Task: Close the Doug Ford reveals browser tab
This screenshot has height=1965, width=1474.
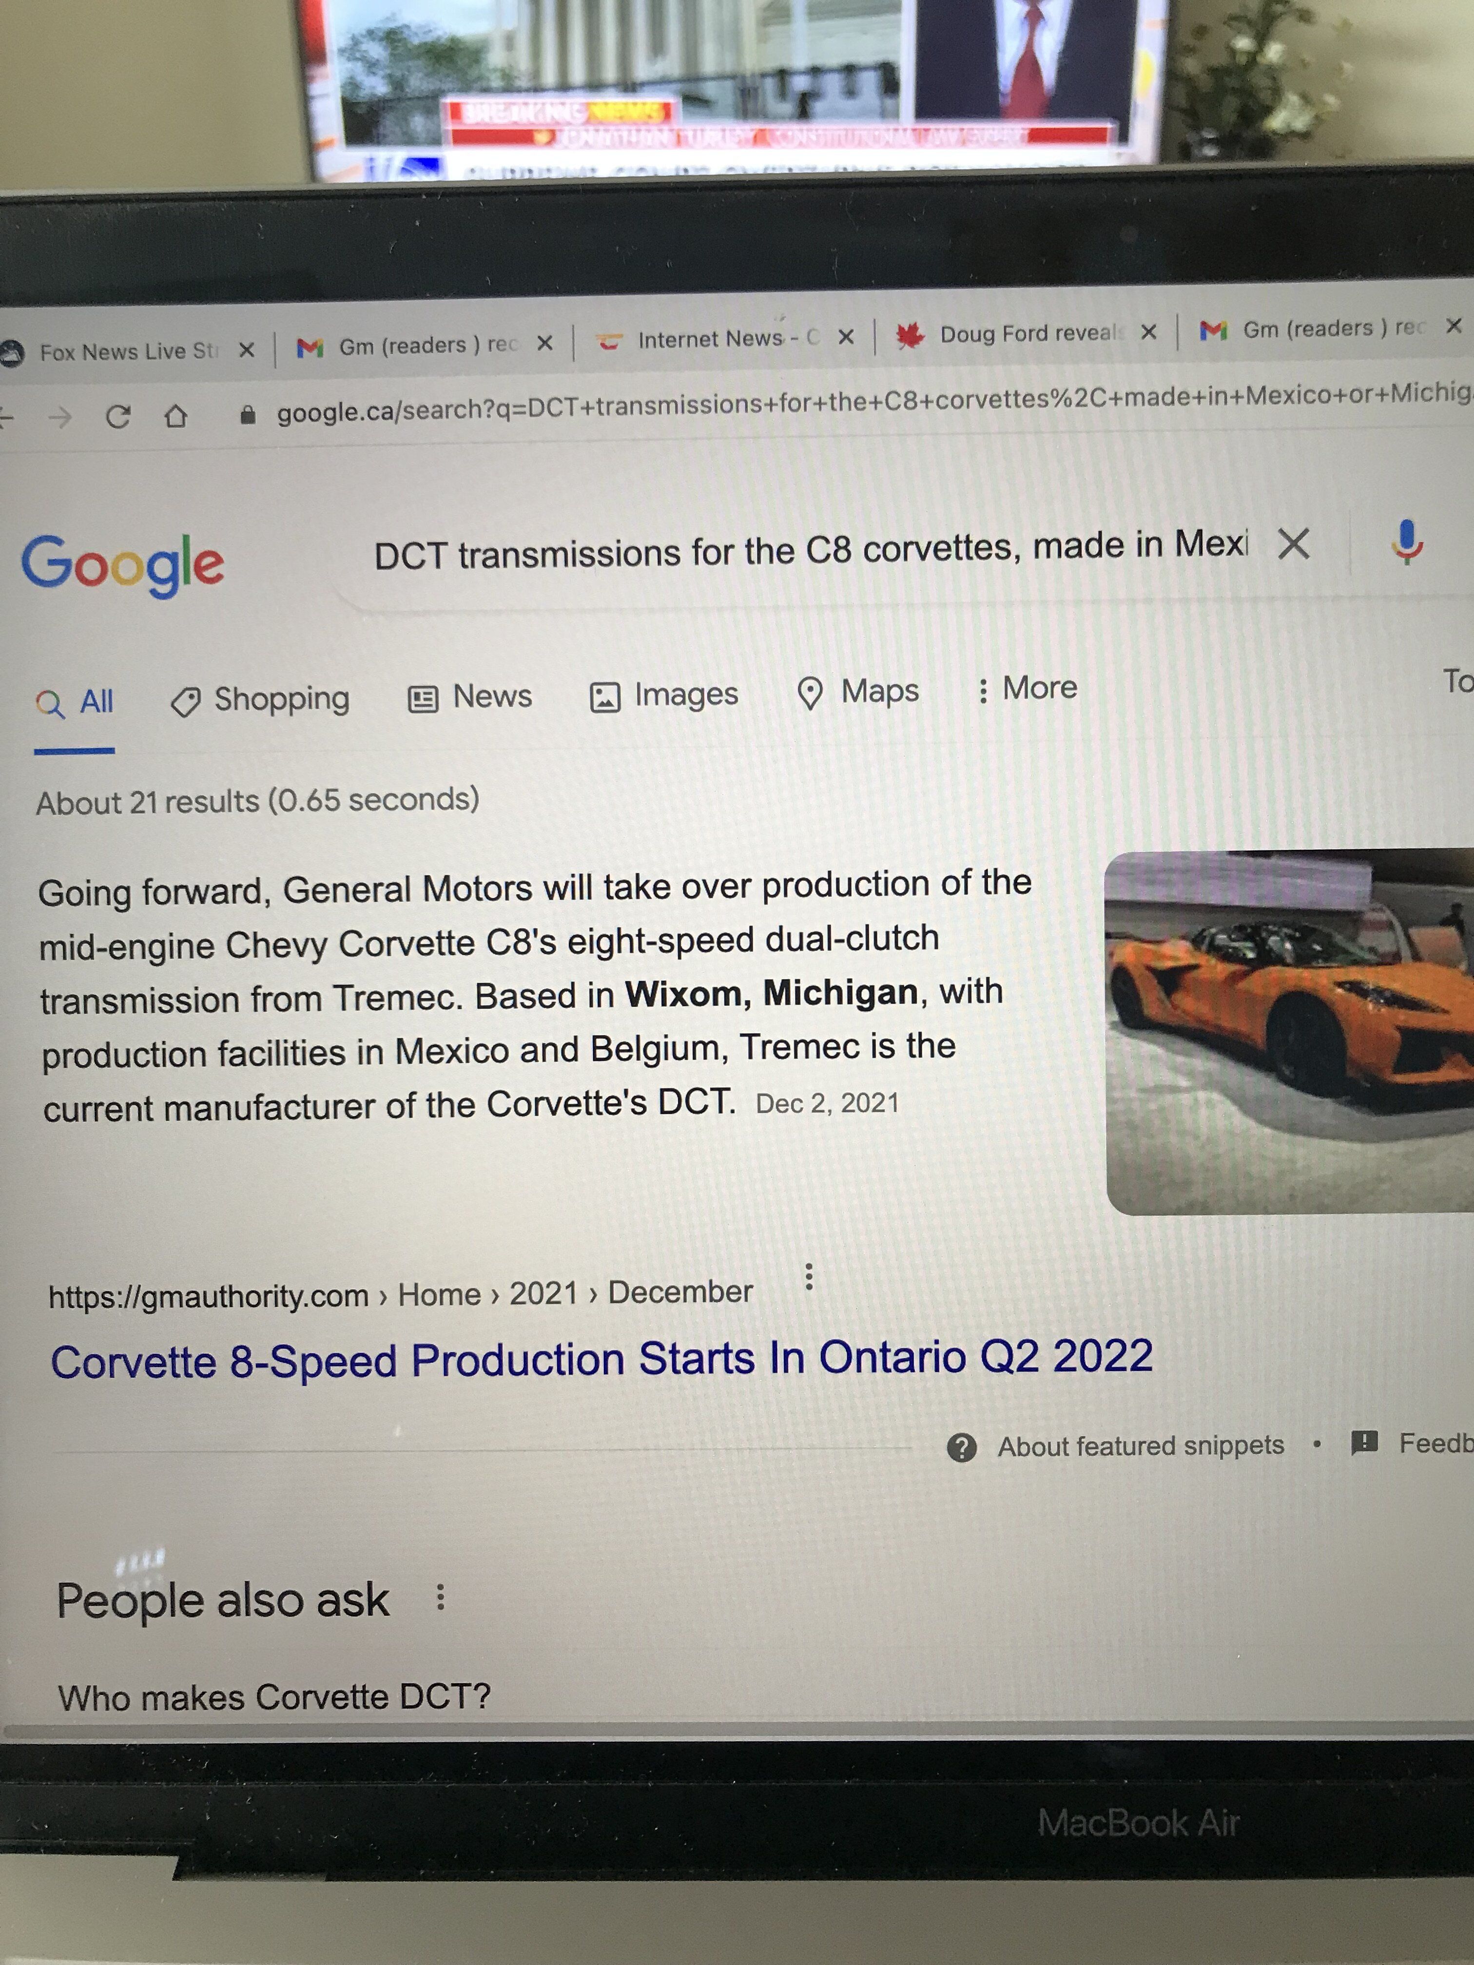Action: pos(1148,332)
